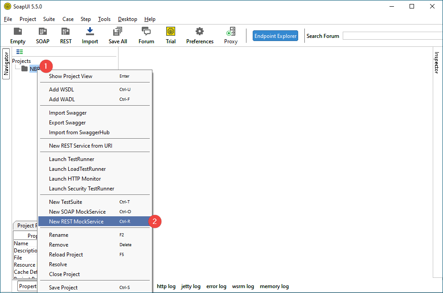Select the Projects root tree node

[x=21, y=61]
